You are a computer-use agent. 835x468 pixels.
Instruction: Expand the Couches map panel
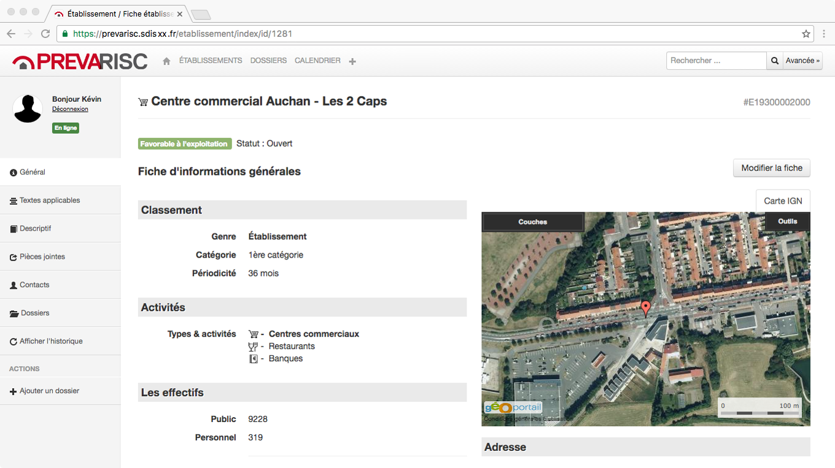tap(533, 222)
